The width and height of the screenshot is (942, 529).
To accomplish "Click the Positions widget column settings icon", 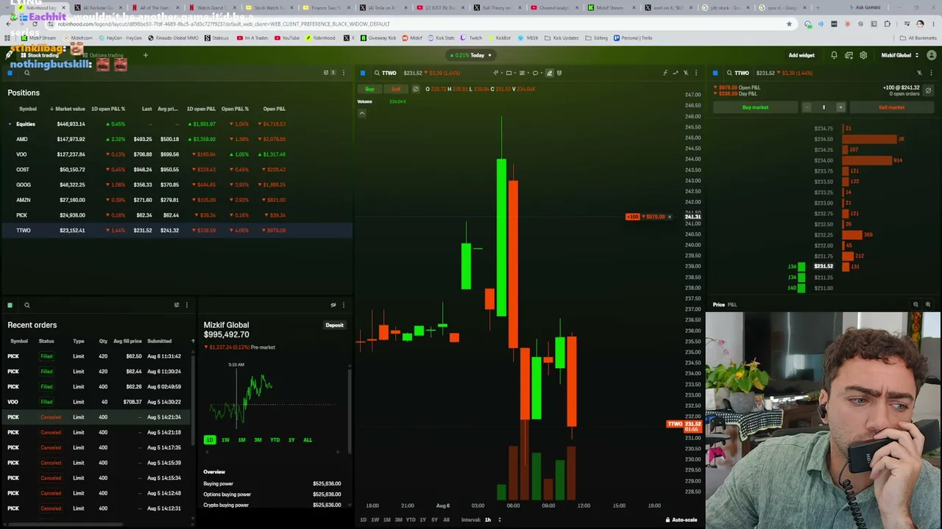I will tap(326, 73).
